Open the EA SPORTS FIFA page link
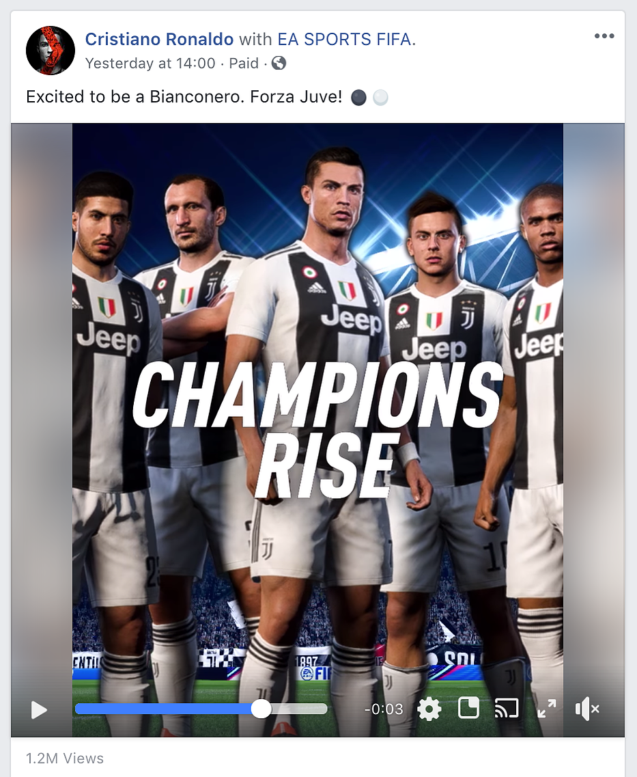 345,39
